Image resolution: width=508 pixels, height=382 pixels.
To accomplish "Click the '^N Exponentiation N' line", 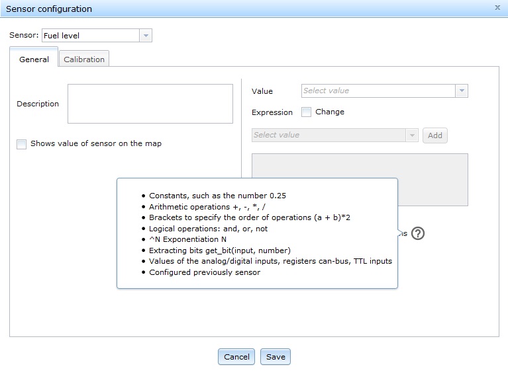I will click(x=187, y=239).
